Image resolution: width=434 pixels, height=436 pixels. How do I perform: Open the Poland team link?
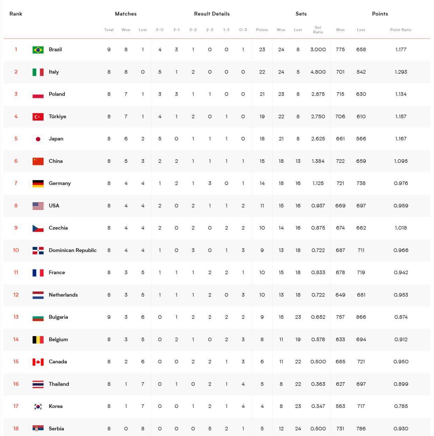[x=57, y=94]
